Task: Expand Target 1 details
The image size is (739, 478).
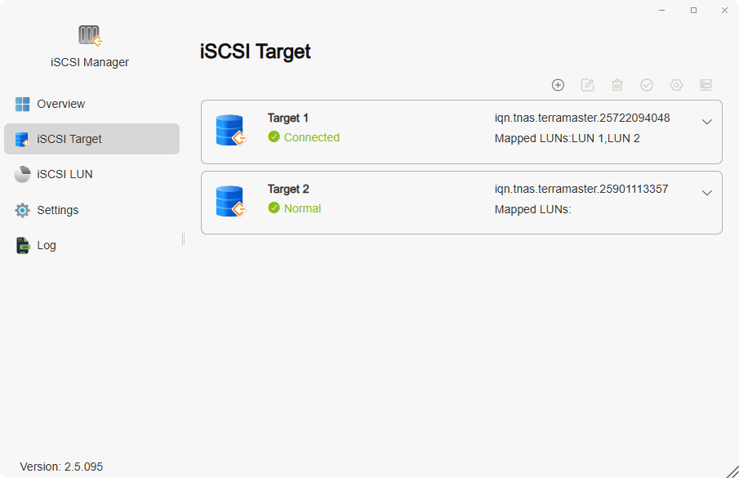Action: [x=707, y=122]
